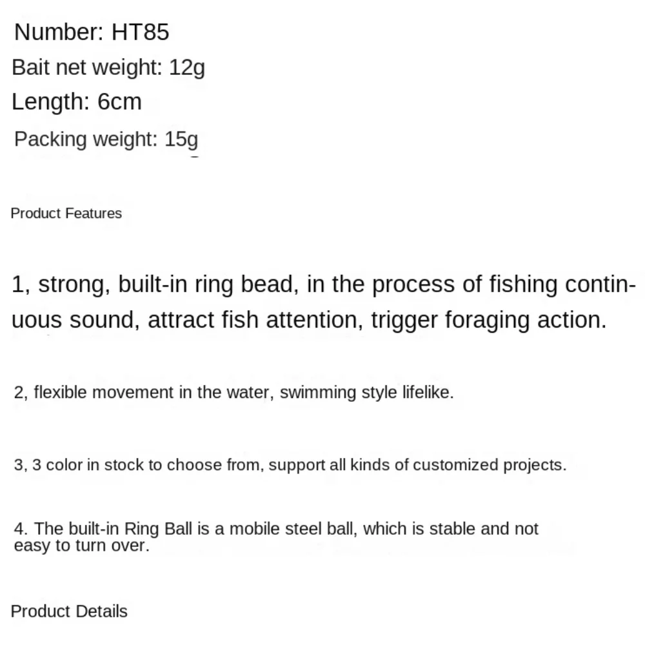Screen dimensions: 645x645
Task: Click the "Number: HT85" text line
Action: pyautogui.click(x=92, y=32)
